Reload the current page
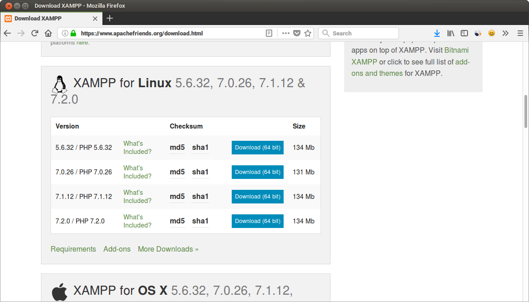 (x=35, y=33)
